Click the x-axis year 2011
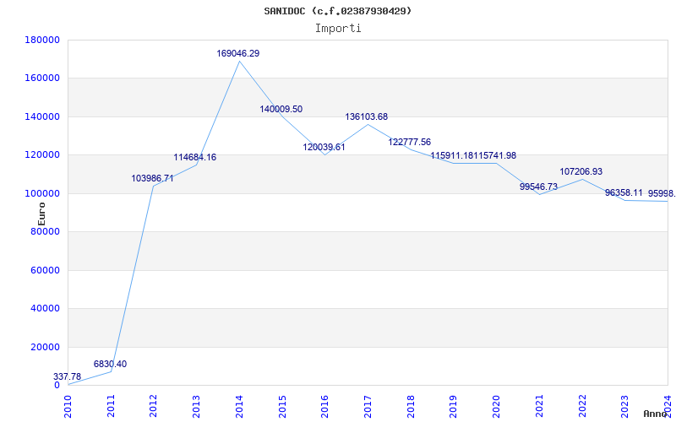Image resolution: width=676 pixels, height=422 pixels. coord(112,407)
